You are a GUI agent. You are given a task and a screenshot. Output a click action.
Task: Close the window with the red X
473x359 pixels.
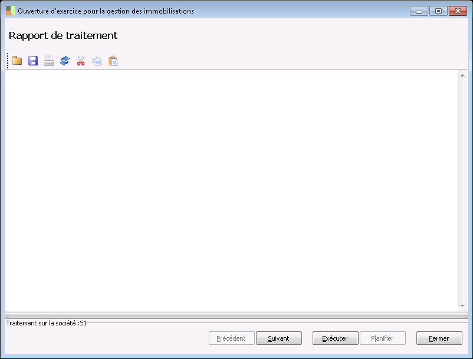[x=458, y=11]
